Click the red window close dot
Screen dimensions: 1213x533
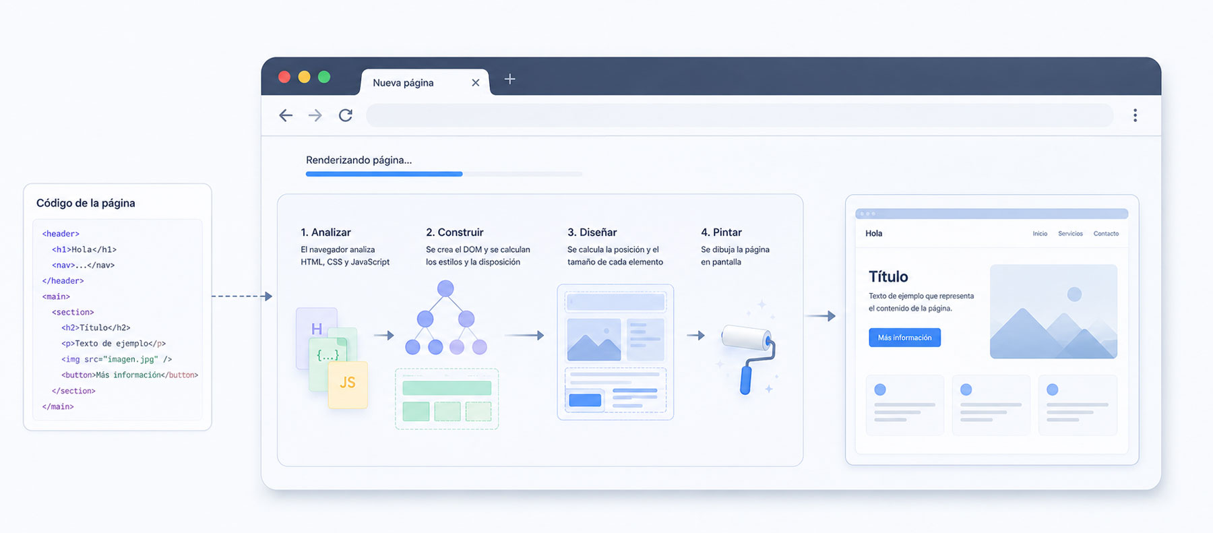click(x=284, y=77)
